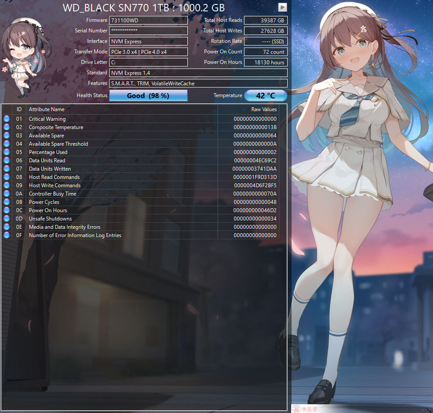Click raw value 0000001F9D313D
The image size is (433, 413).
[x=255, y=177]
